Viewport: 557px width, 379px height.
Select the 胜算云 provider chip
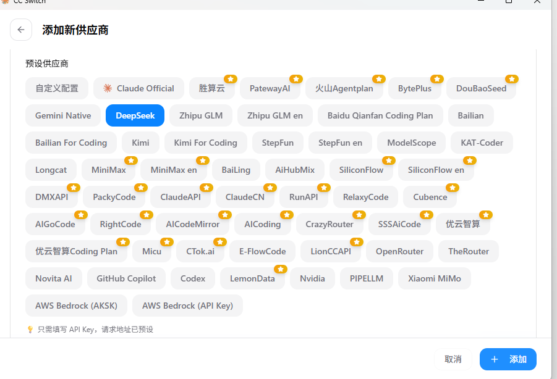coord(211,88)
